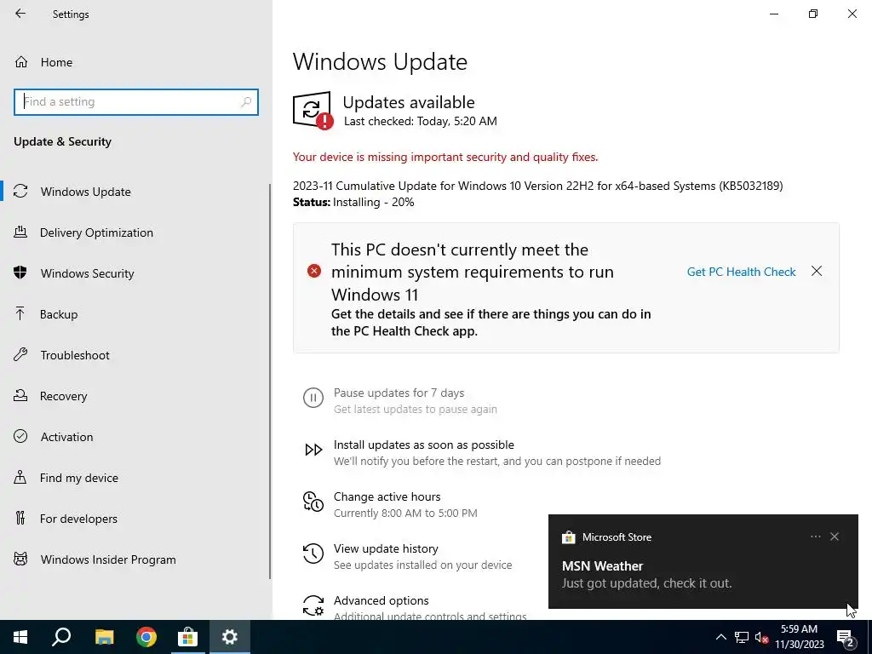This screenshot has width=872, height=654.
Task: Click the Settings gear taskbar button
Action: coord(230,637)
